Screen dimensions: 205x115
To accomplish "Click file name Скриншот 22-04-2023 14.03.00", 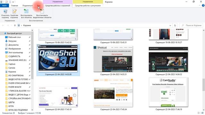I will tap(58, 74).
